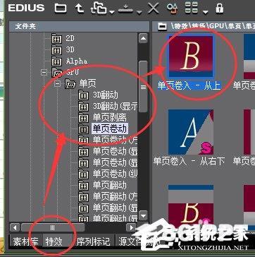Click the tree scrollbar down arrow
This screenshot has width=255, height=257.
143,215
